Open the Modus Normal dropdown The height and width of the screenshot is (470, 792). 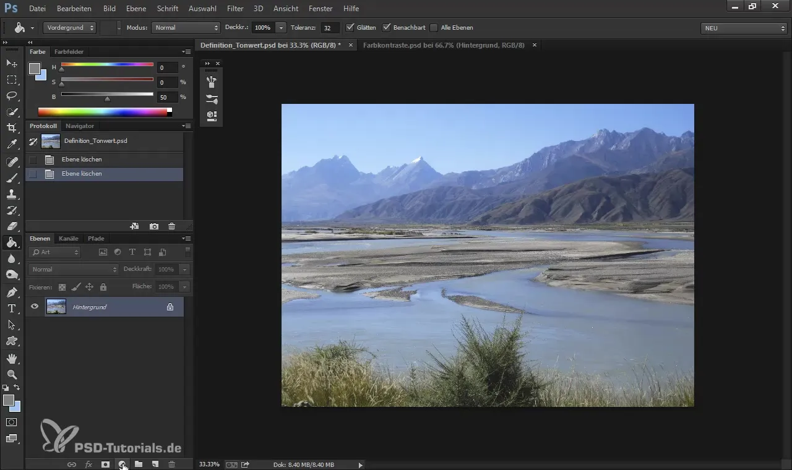[186, 28]
